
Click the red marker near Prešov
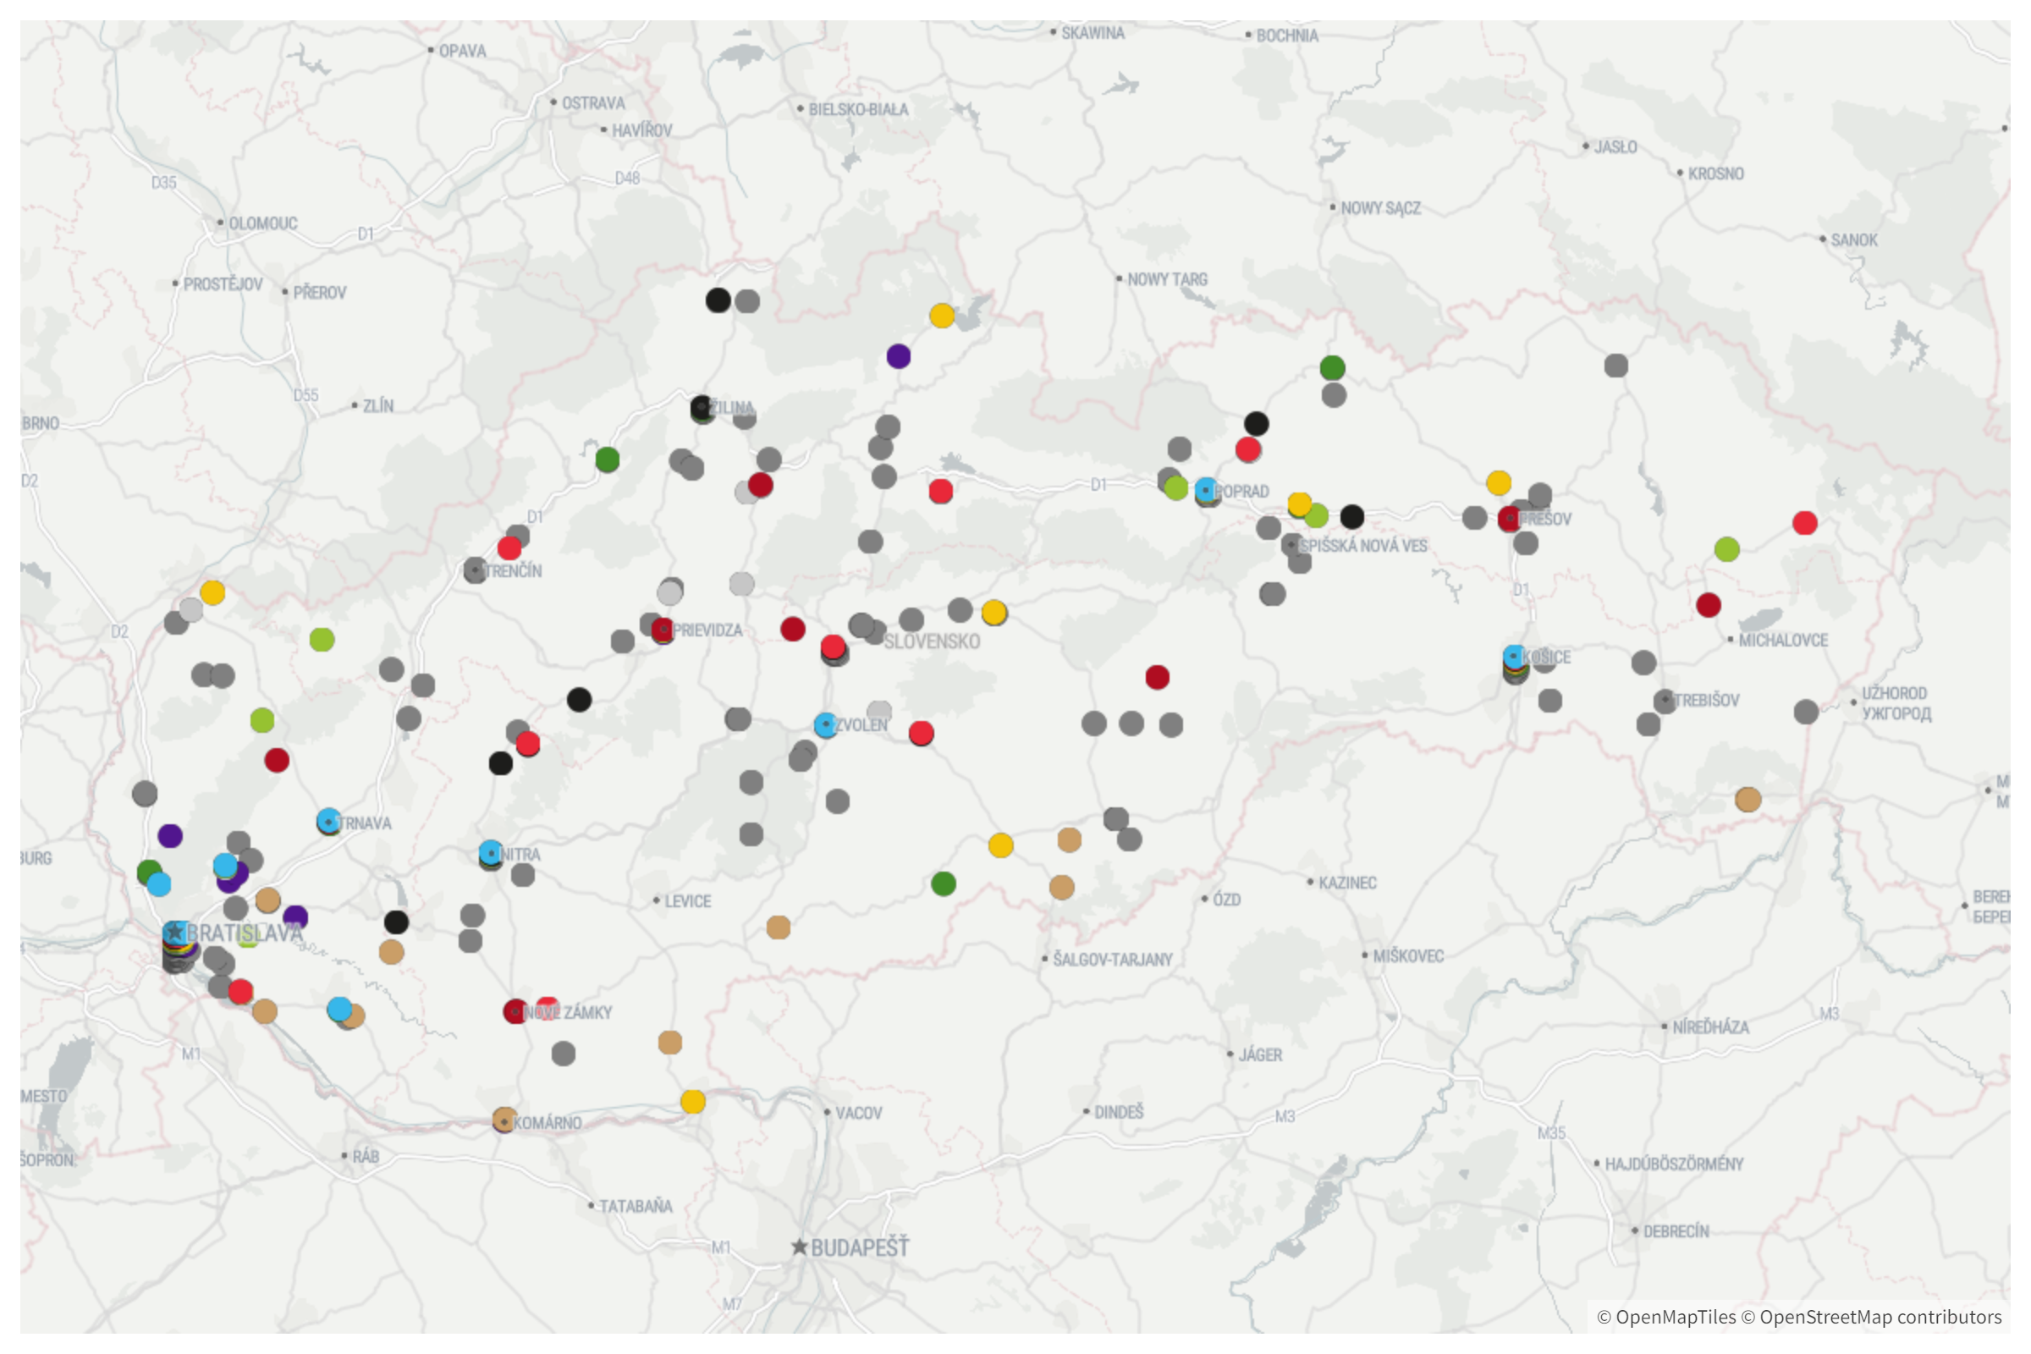point(1511,520)
